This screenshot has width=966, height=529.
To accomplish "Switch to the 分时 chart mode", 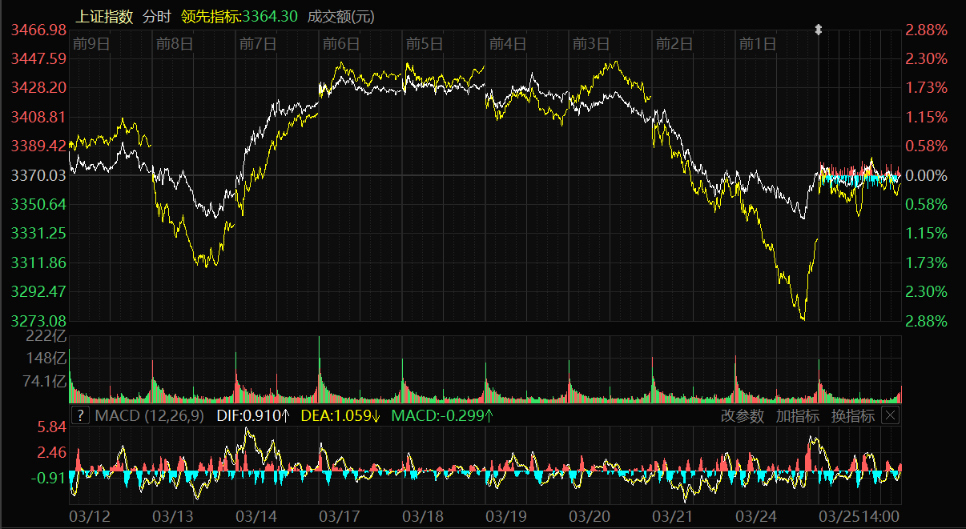I will tap(156, 16).
